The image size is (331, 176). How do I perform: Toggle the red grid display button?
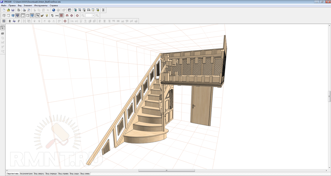tap(62, 16)
